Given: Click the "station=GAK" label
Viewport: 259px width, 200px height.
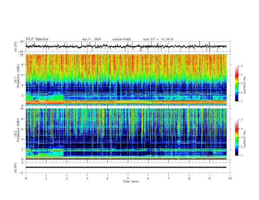Looking at the screenshot, I should [121, 39].
